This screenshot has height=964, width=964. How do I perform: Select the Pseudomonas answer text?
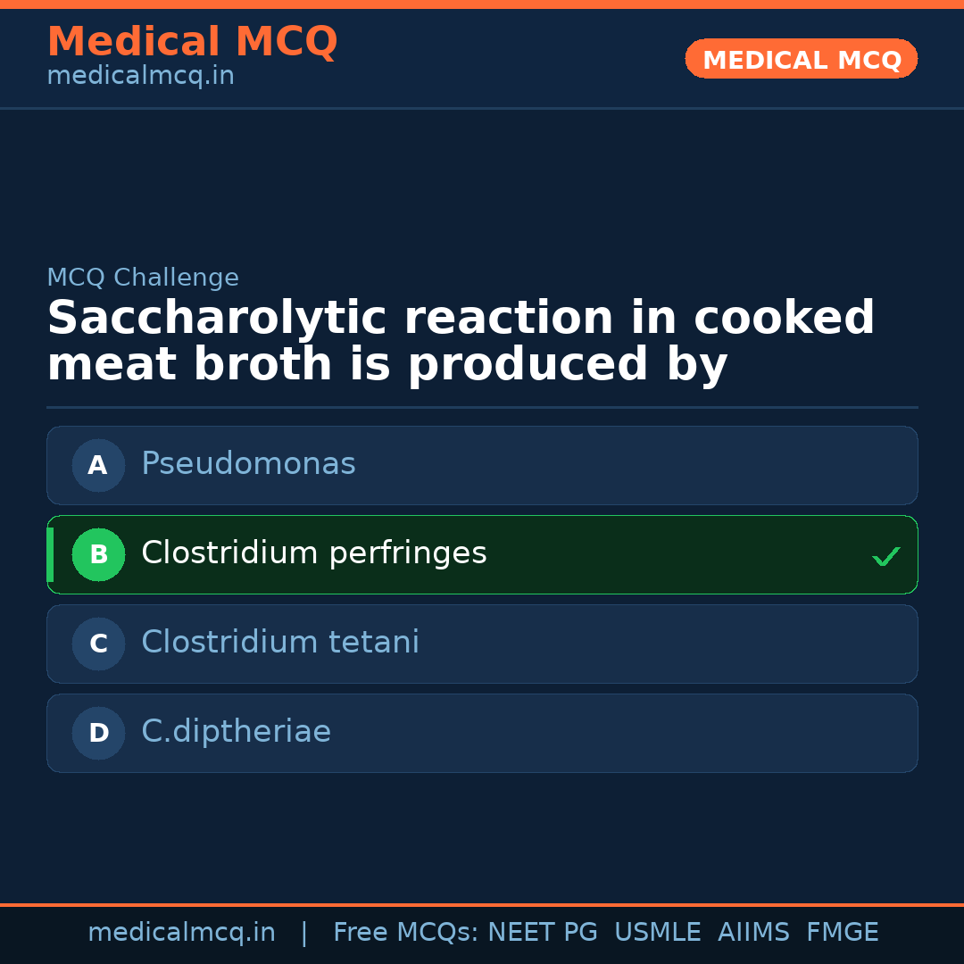pyautogui.click(x=248, y=464)
